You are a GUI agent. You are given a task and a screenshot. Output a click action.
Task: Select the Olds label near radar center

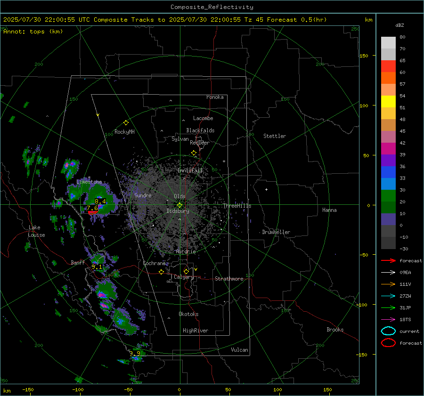[179, 196]
